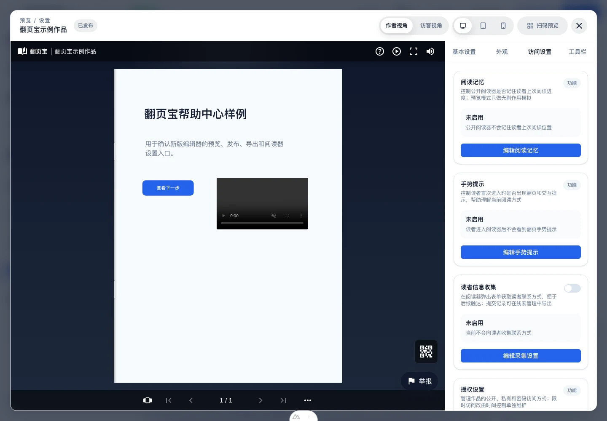The width and height of the screenshot is (607, 421).
Task: Select 作者视角 author view
Action: tap(397, 26)
